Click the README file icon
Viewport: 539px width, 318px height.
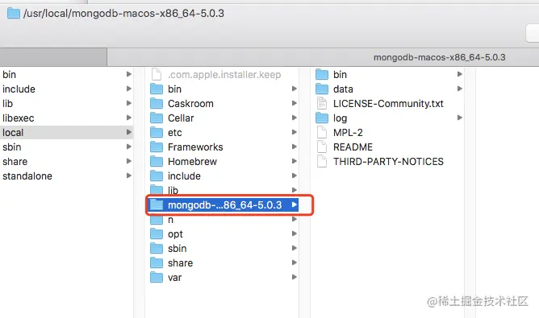[x=322, y=147]
